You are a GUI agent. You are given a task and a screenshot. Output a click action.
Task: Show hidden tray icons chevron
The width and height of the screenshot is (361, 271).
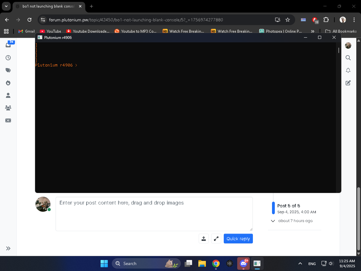tap(300, 263)
